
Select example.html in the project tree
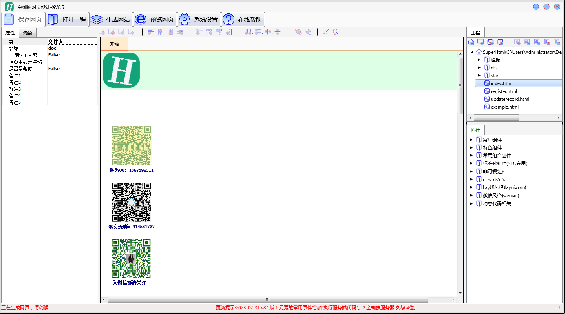tap(505, 107)
